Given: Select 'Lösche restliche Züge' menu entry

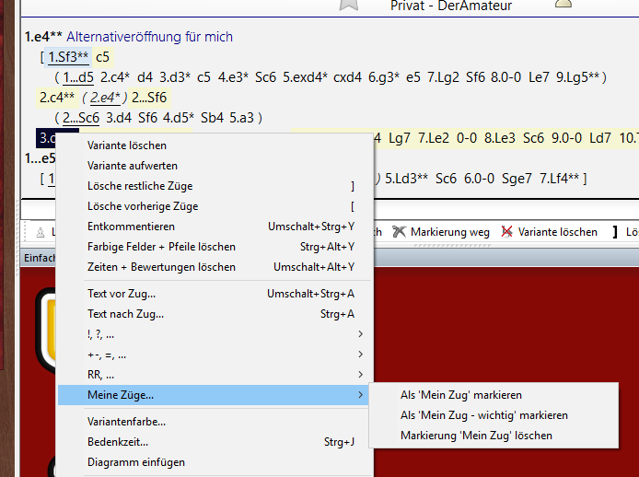Looking at the screenshot, I should point(140,186).
